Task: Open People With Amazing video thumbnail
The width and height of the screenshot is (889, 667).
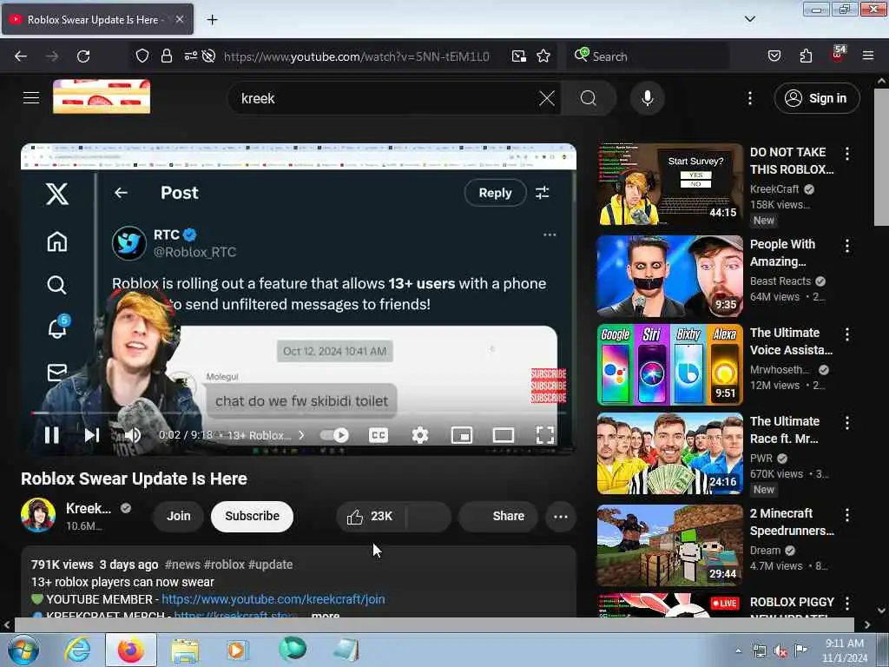Action: click(x=669, y=276)
